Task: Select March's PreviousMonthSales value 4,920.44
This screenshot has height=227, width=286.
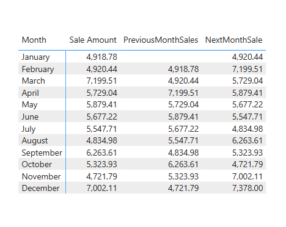Action: (x=183, y=81)
